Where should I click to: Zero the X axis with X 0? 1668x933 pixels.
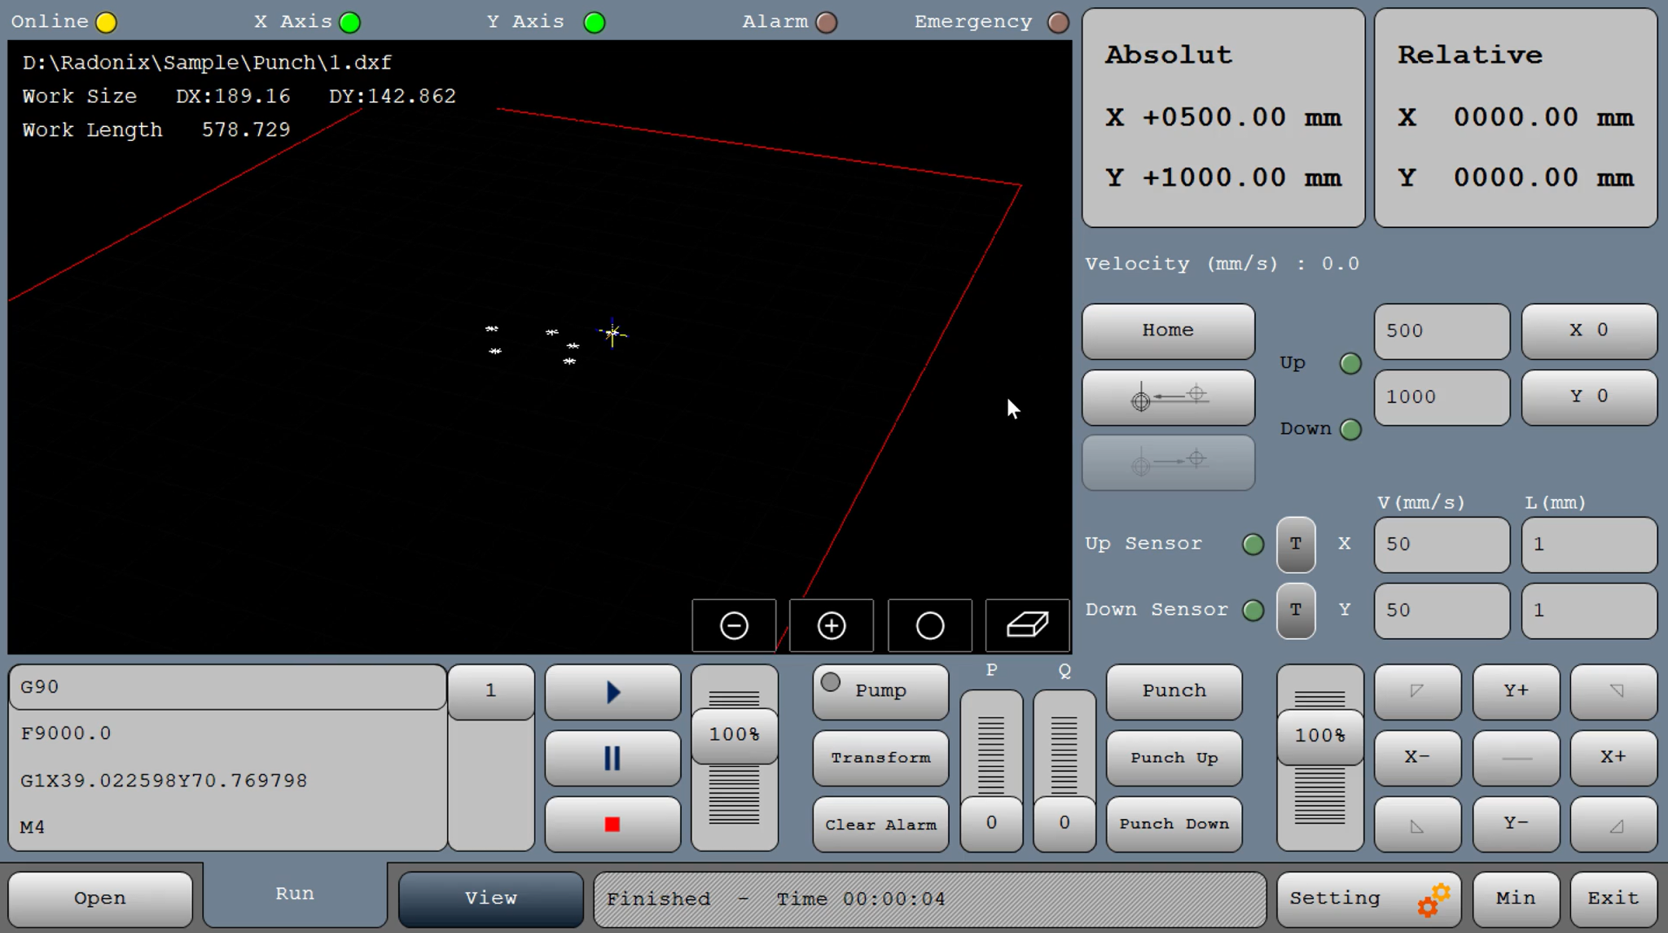point(1589,331)
